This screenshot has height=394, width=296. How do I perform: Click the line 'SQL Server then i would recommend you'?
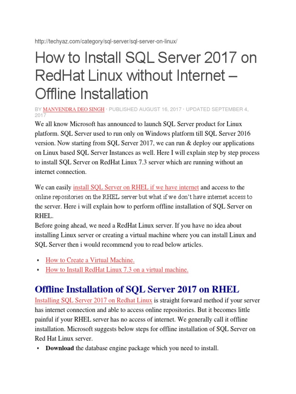[x=89, y=245]
